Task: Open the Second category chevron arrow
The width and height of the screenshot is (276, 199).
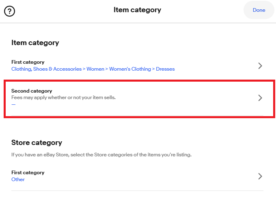Action: click(x=260, y=98)
